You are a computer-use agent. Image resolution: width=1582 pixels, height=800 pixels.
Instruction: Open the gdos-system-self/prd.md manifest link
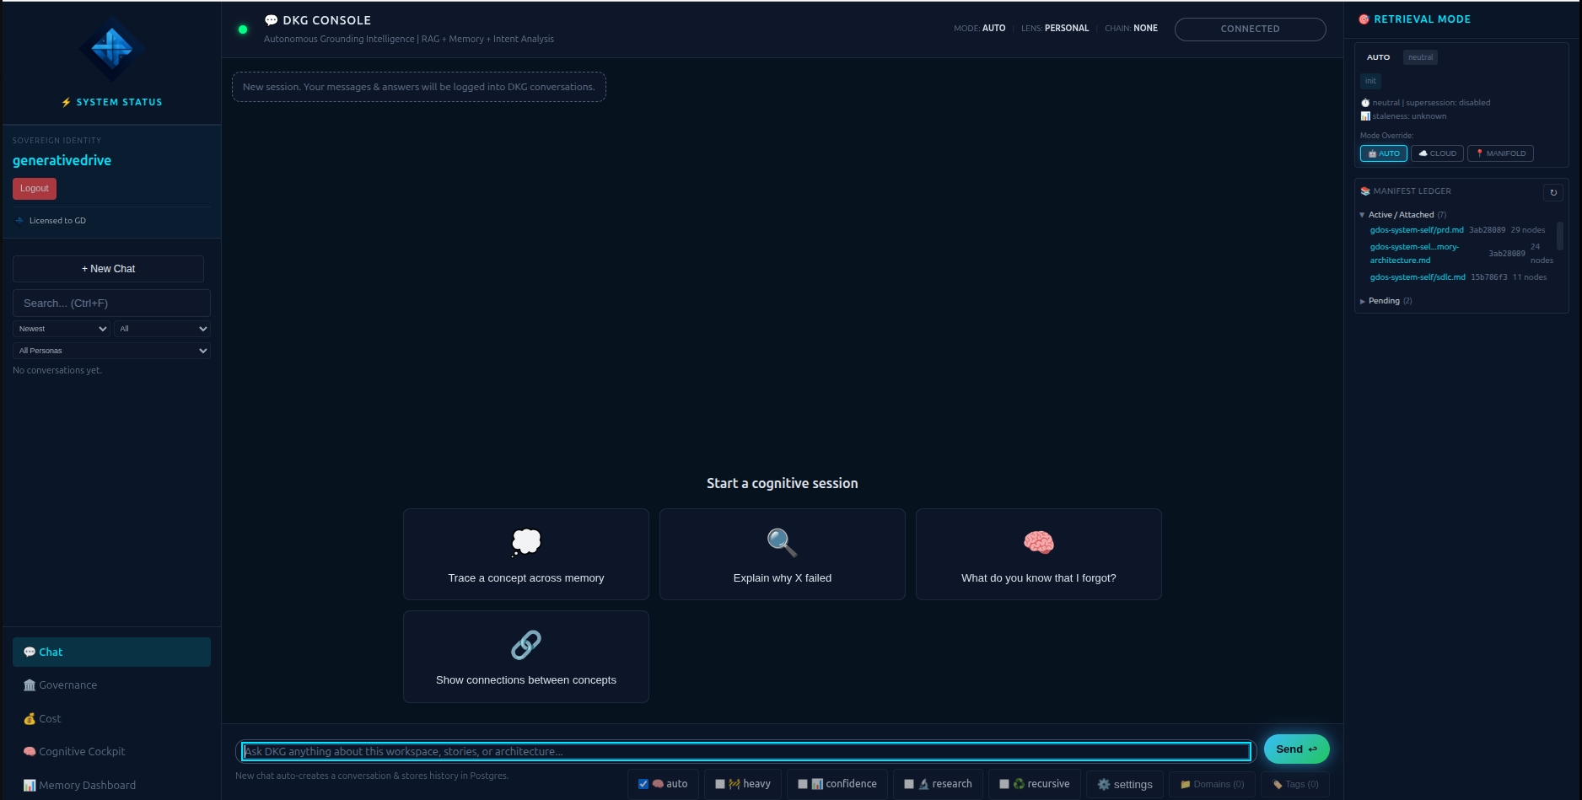click(x=1416, y=229)
